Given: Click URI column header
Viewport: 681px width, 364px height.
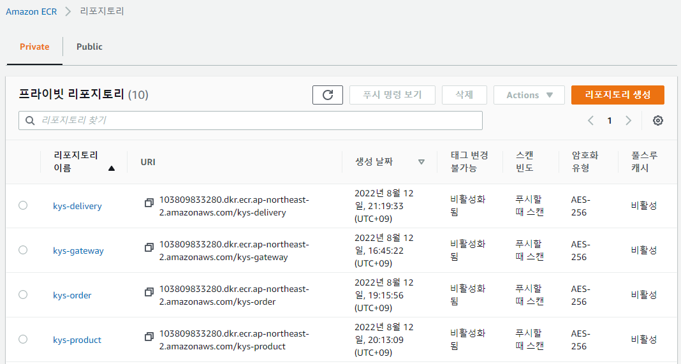Looking at the screenshot, I should (x=148, y=161).
